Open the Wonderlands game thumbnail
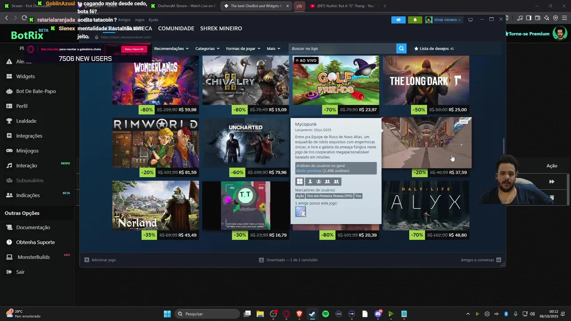571x321 pixels. (x=156, y=80)
